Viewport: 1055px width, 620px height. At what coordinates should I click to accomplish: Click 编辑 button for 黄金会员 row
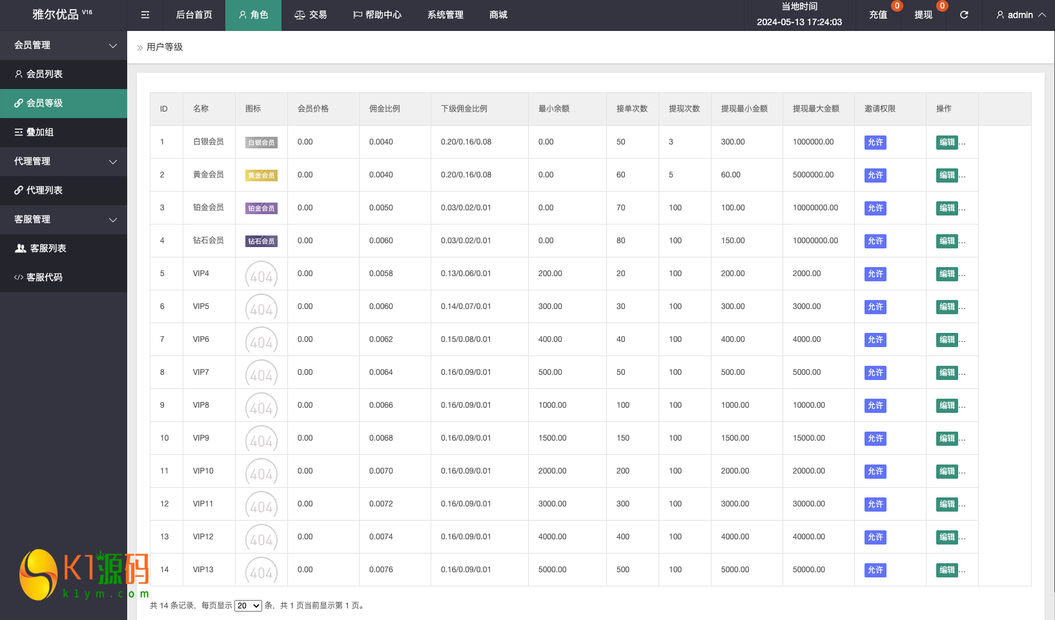coord(947,175)
